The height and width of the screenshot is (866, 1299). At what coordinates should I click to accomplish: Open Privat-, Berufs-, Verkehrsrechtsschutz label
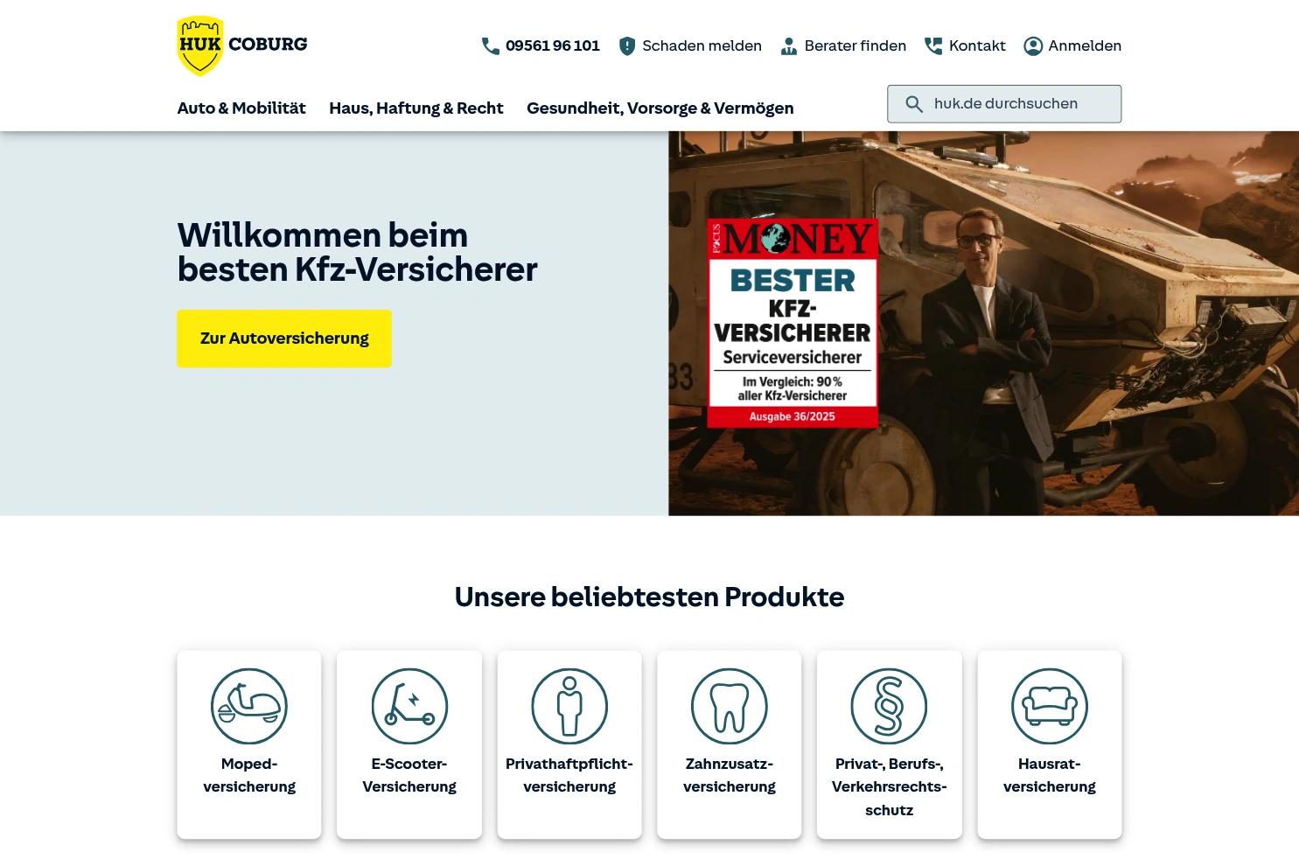pos(890,786)
